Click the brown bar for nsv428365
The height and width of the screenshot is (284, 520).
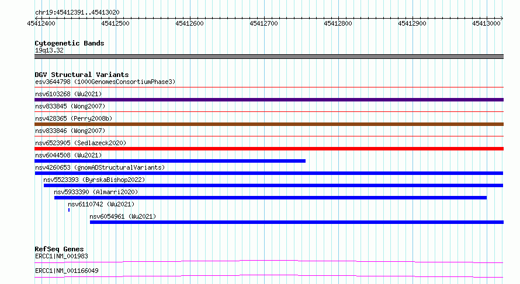269,124
